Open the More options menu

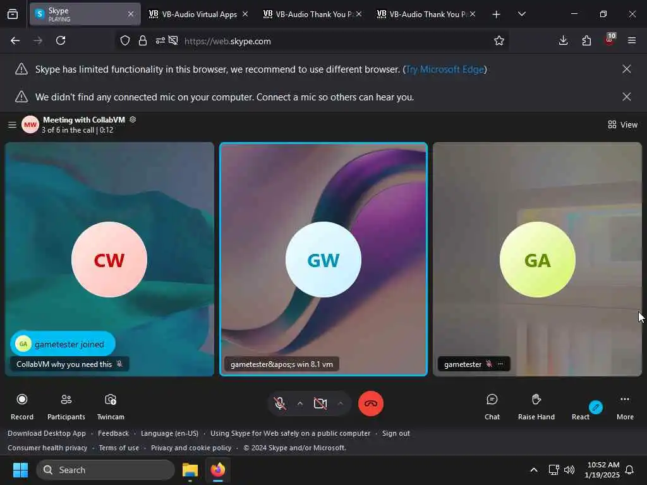[x=625, y=407]
